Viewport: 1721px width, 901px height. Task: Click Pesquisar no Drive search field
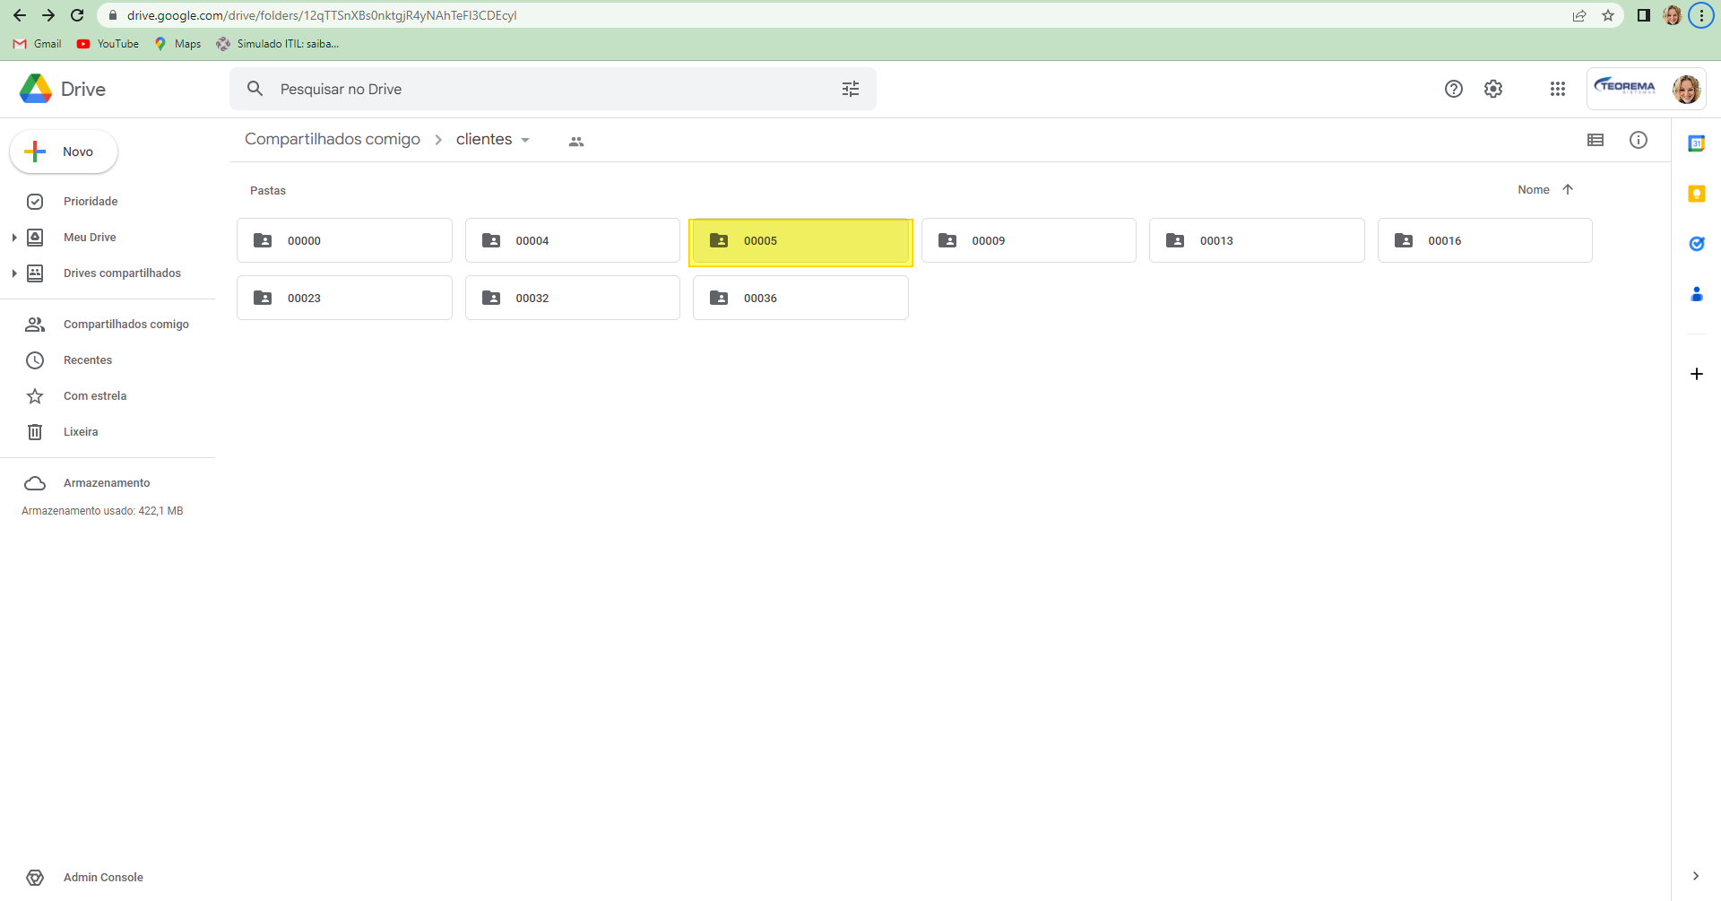[x=552, y=89]
